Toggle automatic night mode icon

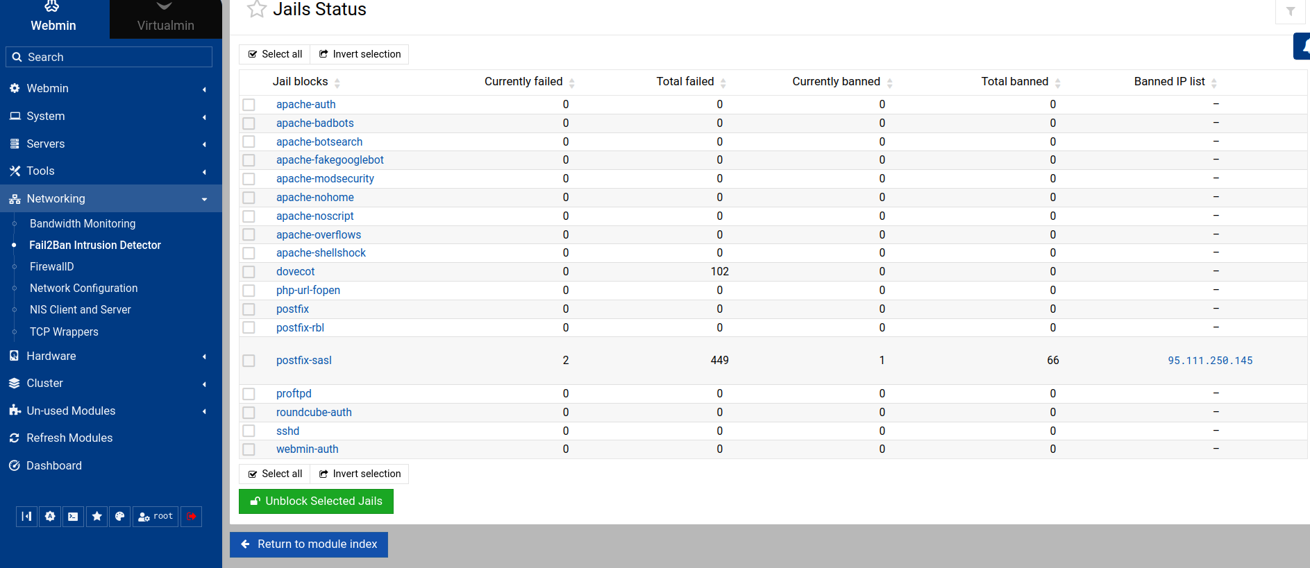[50, 517]
